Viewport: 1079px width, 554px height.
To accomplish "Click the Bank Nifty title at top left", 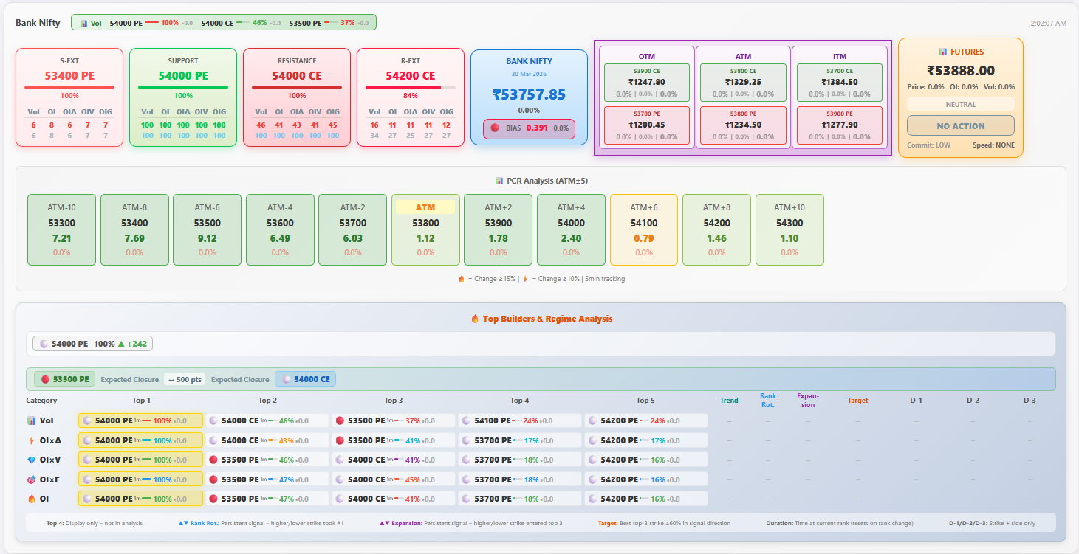I will [x=38, y=23].
